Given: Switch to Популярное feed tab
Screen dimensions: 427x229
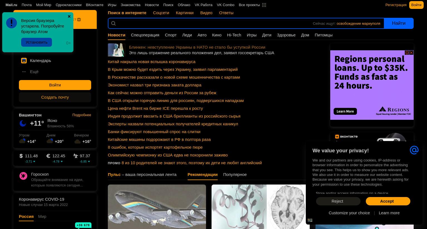Looking at the screenshot, I should click(235, 175).
